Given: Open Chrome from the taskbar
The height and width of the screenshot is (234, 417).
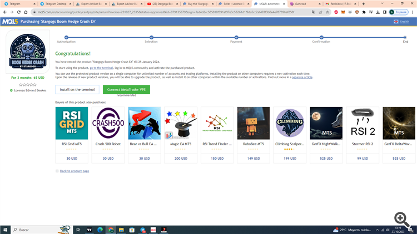Looking at the screenshot, I should [111, 230].
